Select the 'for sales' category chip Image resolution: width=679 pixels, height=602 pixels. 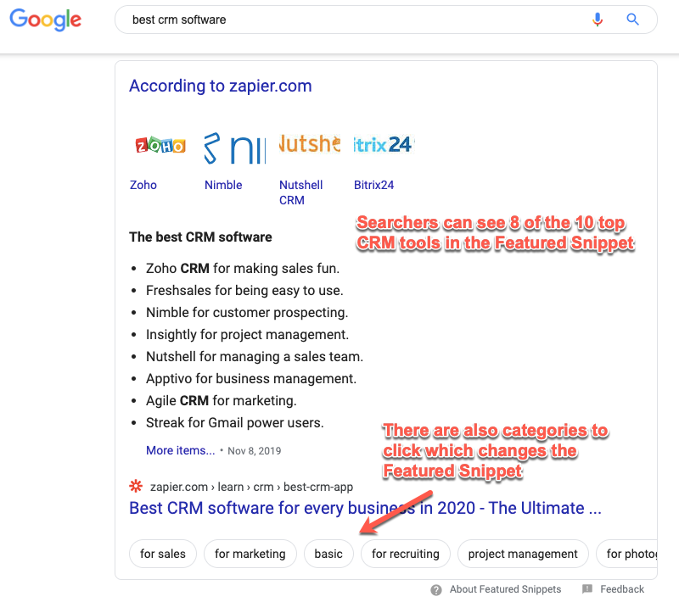click(162, 554)
